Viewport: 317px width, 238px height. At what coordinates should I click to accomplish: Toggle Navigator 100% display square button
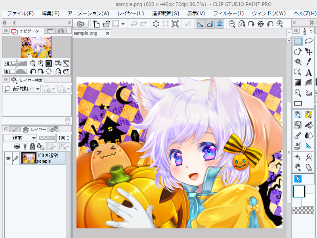[x=49, y=63]
